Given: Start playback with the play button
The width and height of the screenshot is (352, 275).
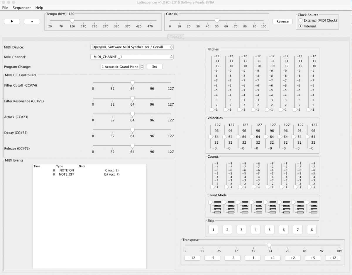Looking at the screenshot, I should coord(12,21).
